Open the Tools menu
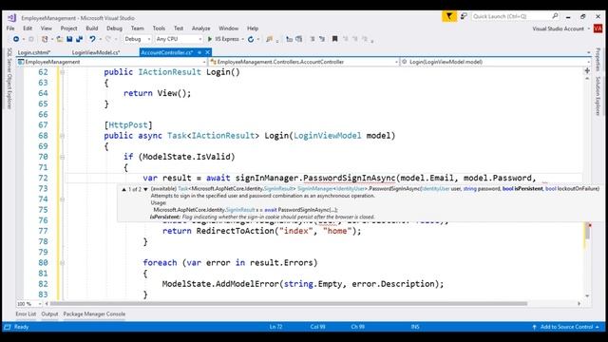The height and width of the screenshot is (342, 608). click(159, 28)
